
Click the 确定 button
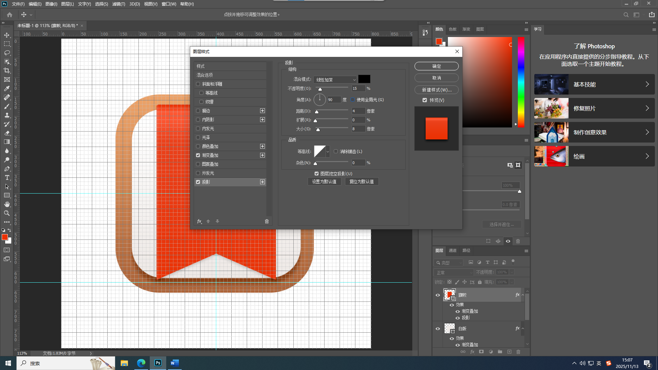pos(436,66)
